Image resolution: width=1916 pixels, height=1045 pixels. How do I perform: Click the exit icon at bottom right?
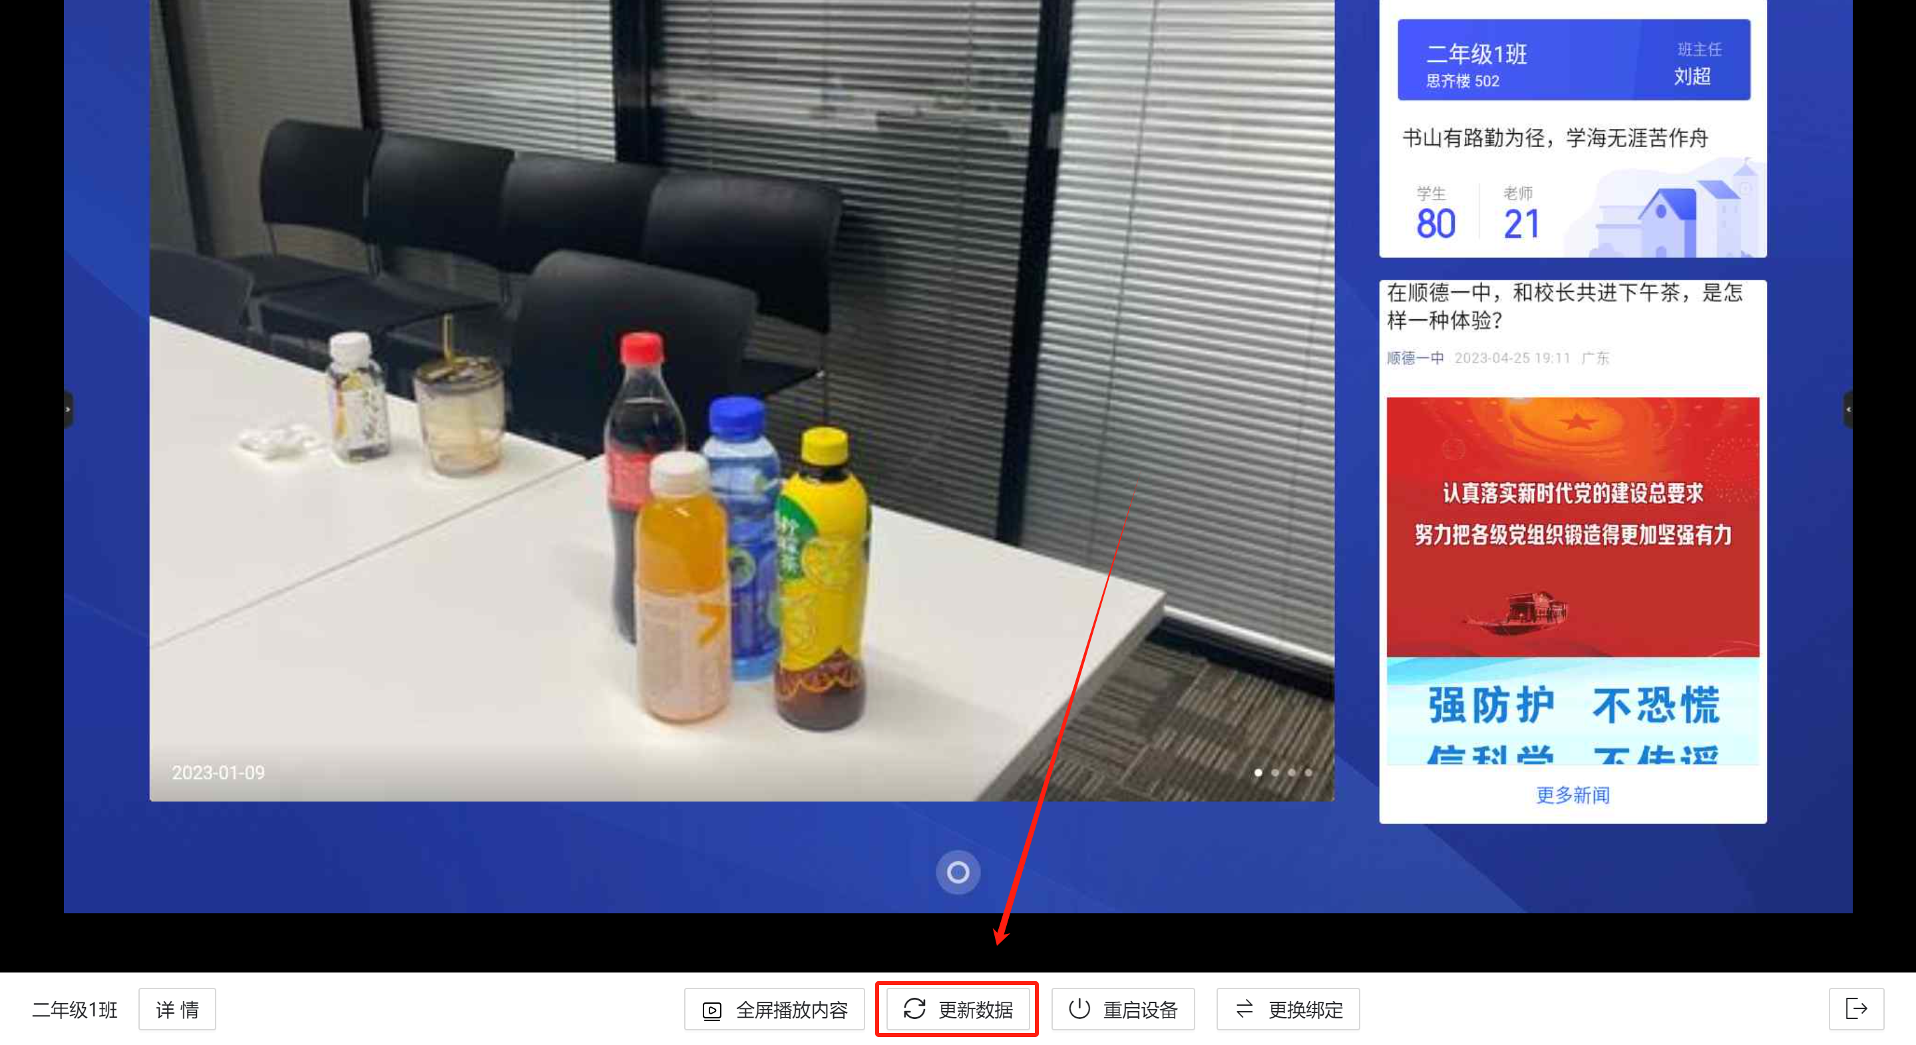click(x=1857, y=1009)
